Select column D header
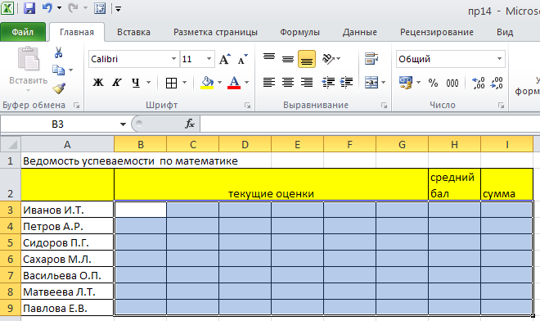 [x=245, y=144]
